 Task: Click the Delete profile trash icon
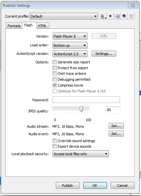pyautogui.click(x=131, y=16)
